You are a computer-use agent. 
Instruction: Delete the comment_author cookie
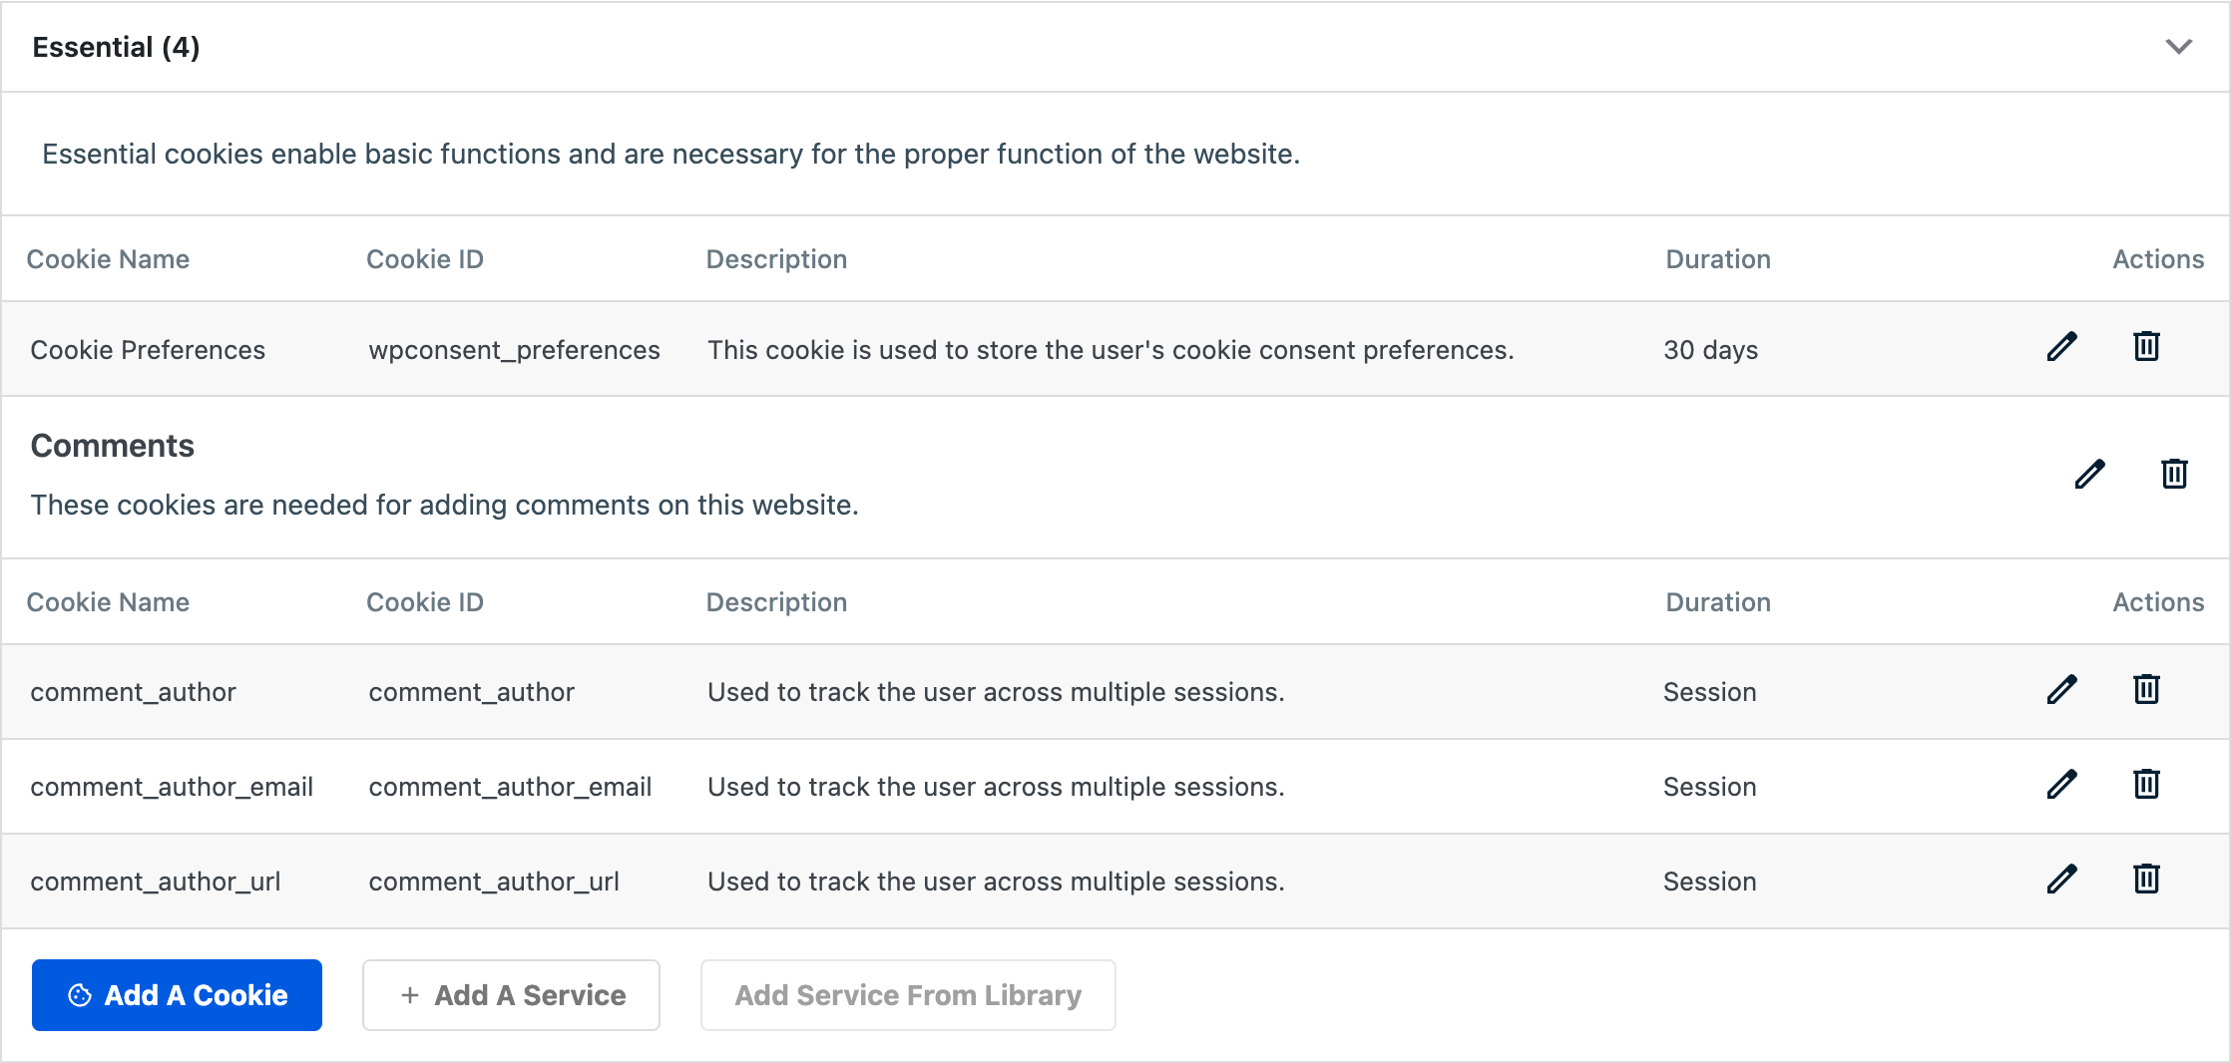(x=2145, y=690)
